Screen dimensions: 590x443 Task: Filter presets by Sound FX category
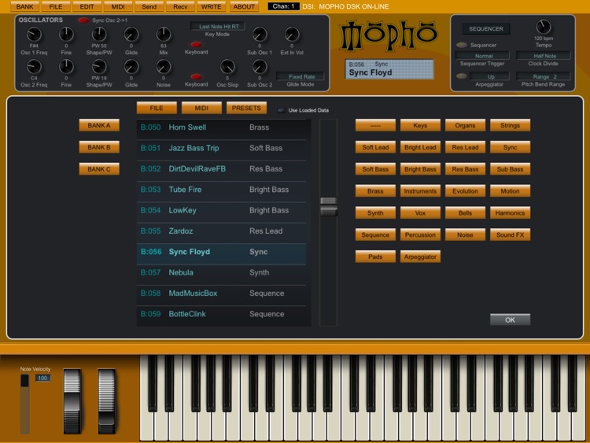click(x=510, y=234)
